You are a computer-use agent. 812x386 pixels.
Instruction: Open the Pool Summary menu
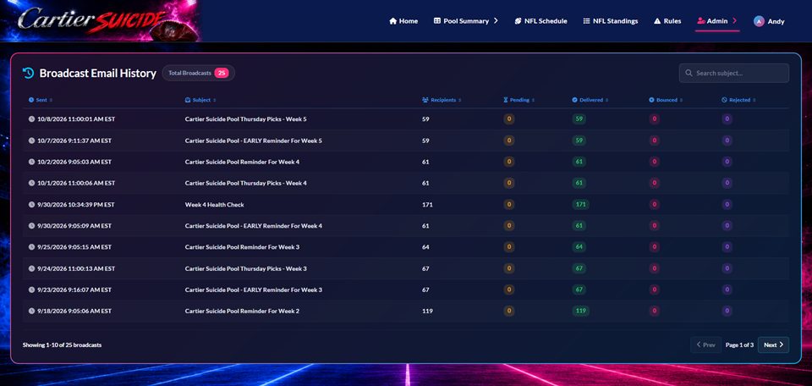coord(466,21)
